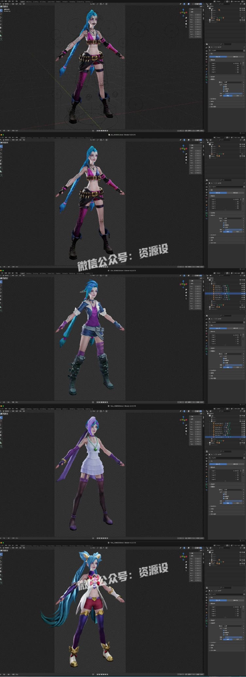Select the Cursor tool in the topmost window toolbar

(x=1, y=13)
